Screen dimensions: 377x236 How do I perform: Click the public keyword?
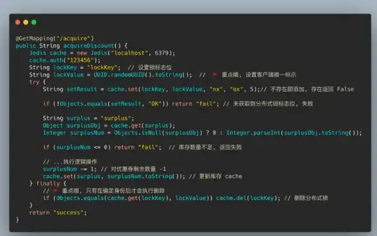click(26, 46)
